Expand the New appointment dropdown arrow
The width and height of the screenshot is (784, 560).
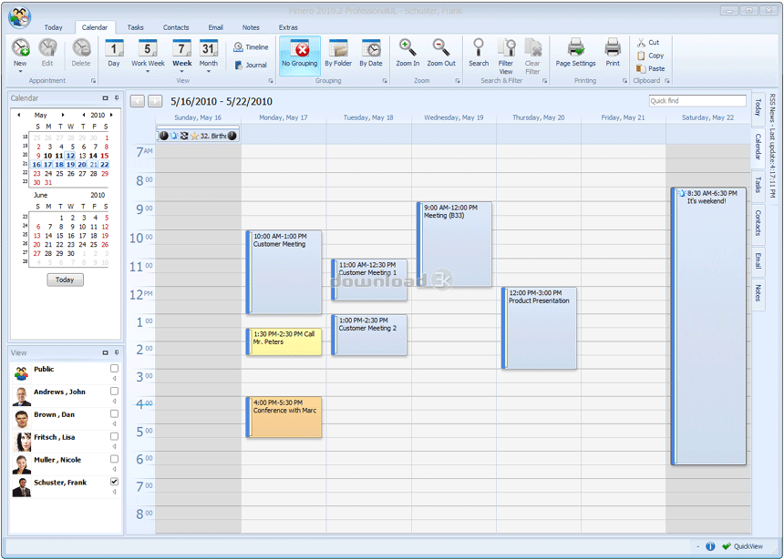pos(20,71)
